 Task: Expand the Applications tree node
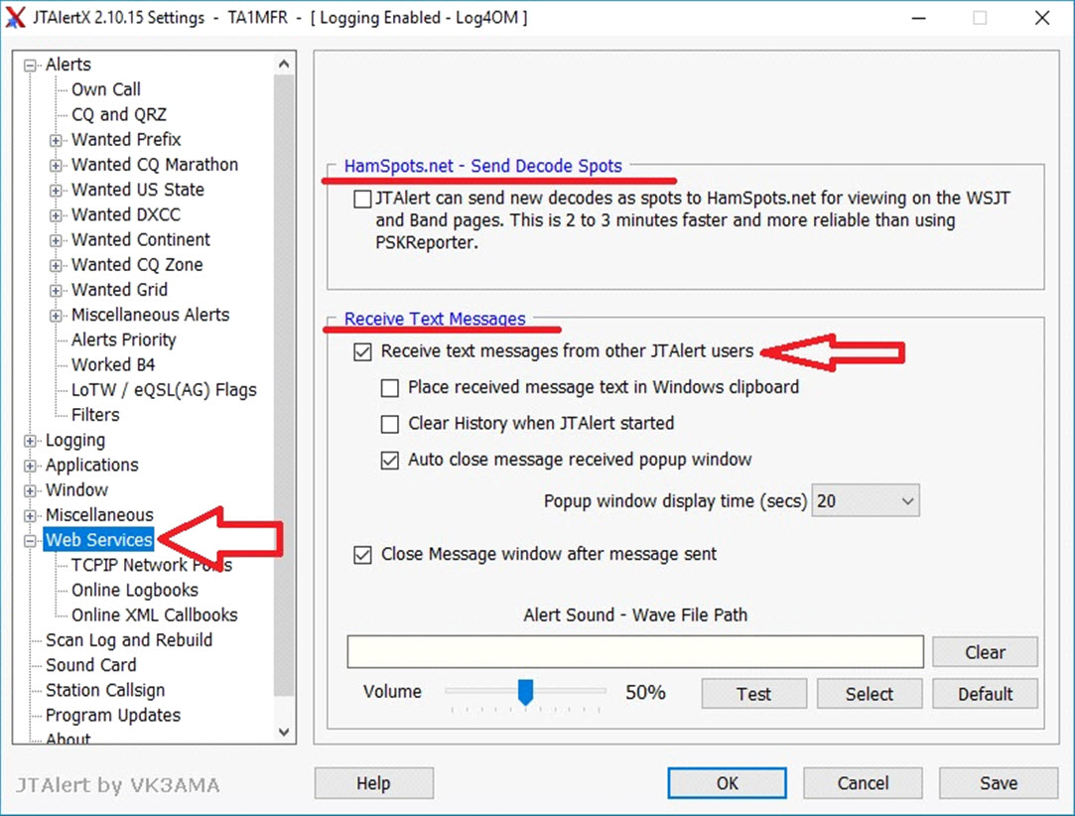(x=30, y=467)
